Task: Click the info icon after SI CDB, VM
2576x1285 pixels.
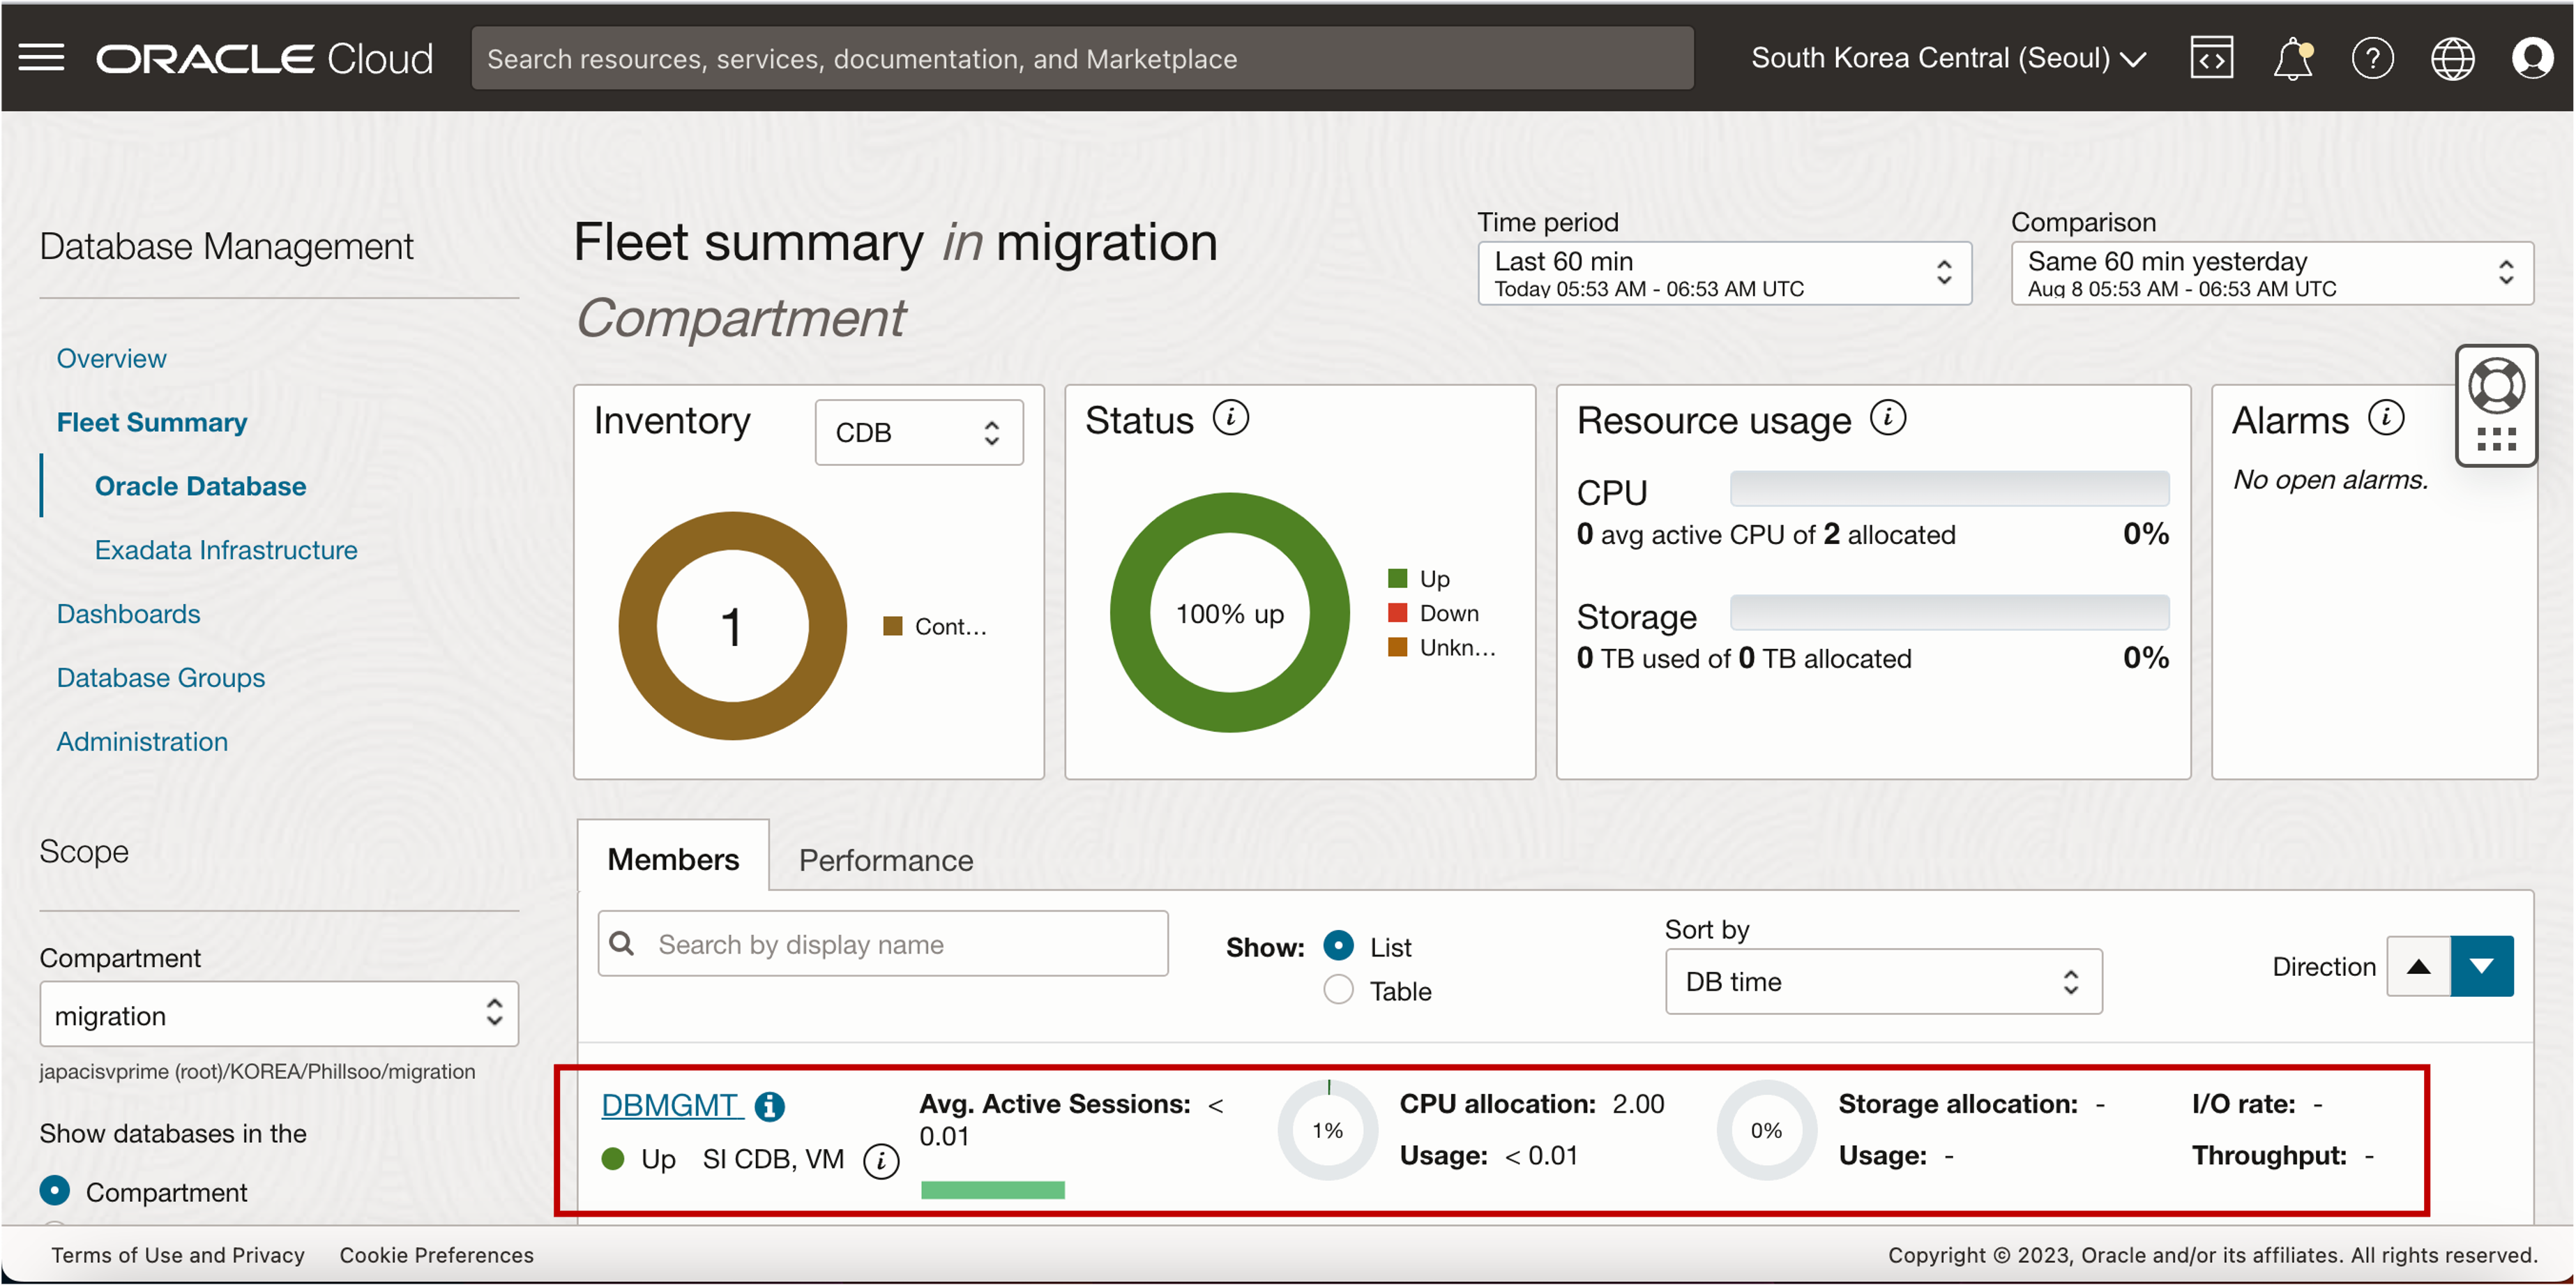Action: point(881,1161)
